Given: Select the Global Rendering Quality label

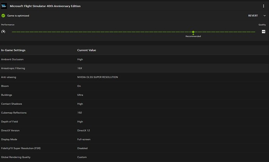Looking at the screenshot, I should point(16,157).
